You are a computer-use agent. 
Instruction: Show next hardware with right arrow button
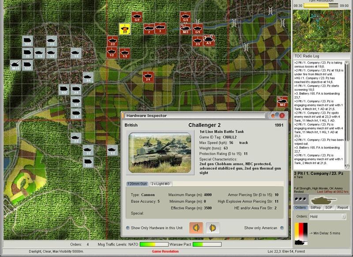[x=213, y=228]
